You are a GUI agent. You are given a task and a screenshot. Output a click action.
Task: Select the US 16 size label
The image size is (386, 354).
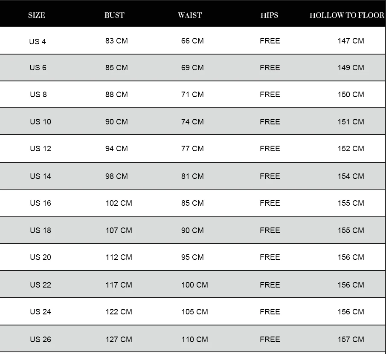point(41,203)
